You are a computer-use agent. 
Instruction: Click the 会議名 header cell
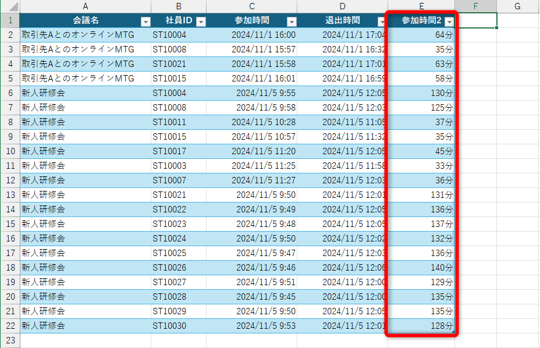click(x=86, y=20)
